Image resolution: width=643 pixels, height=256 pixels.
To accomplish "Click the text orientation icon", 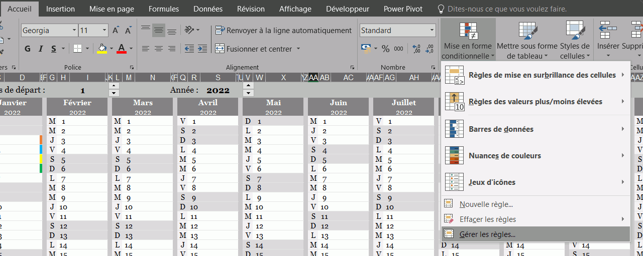I will [189, 31].
